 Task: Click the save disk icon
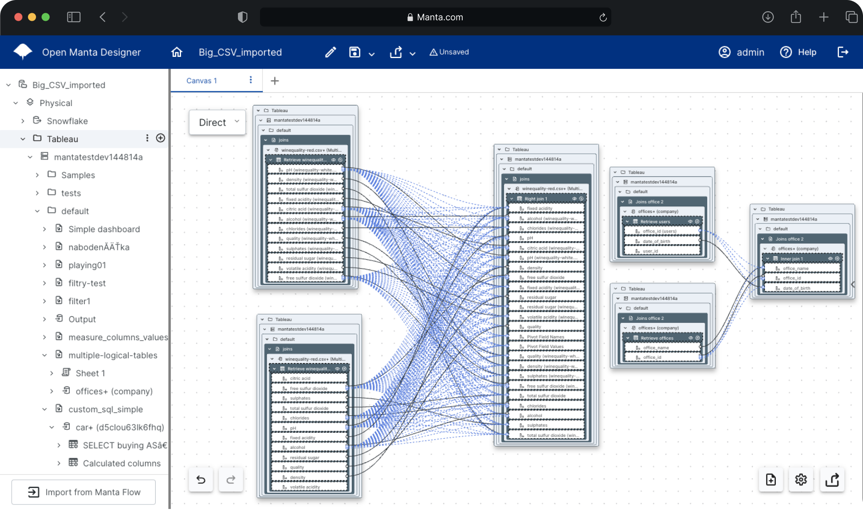pos(355,52)
